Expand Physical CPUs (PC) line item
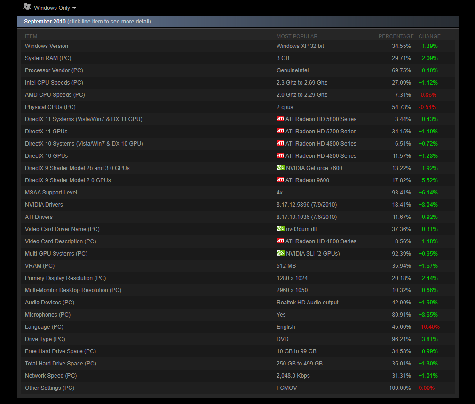The height and width of the screenshot is (404, 475). pyautogui.click(x=238, y=107)
